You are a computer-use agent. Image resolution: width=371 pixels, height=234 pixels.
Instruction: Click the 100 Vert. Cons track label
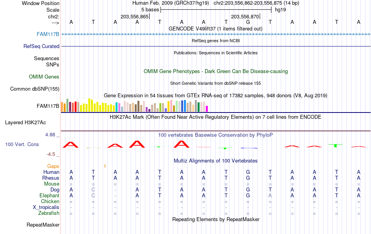coord(22,144)
